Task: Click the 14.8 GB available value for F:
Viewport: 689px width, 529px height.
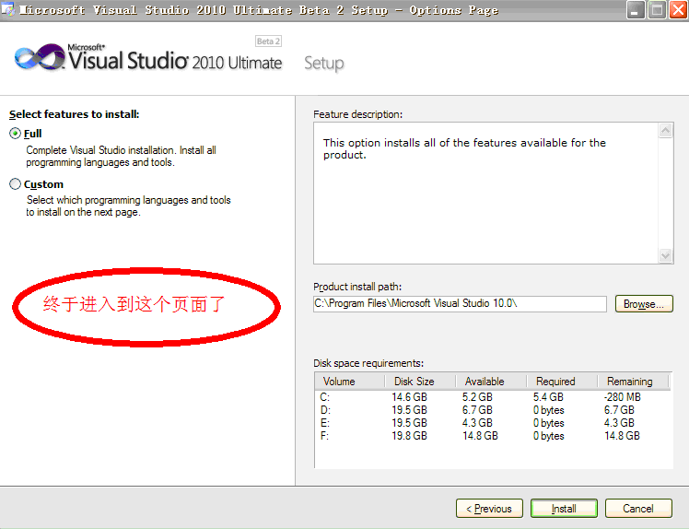Action: pos(480,436)
